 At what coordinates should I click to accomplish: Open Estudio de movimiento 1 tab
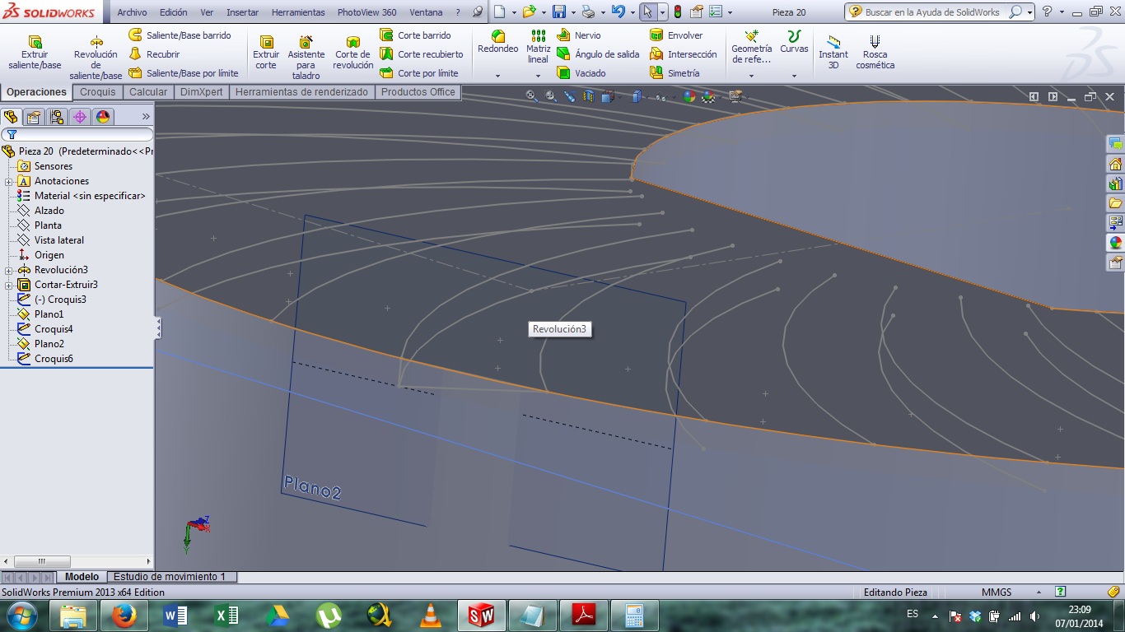(x=170, y=577)
